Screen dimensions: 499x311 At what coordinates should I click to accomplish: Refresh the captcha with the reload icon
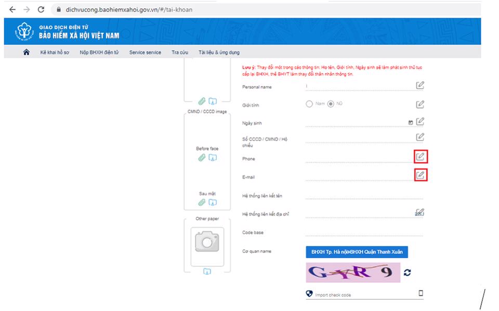point(408,273)
